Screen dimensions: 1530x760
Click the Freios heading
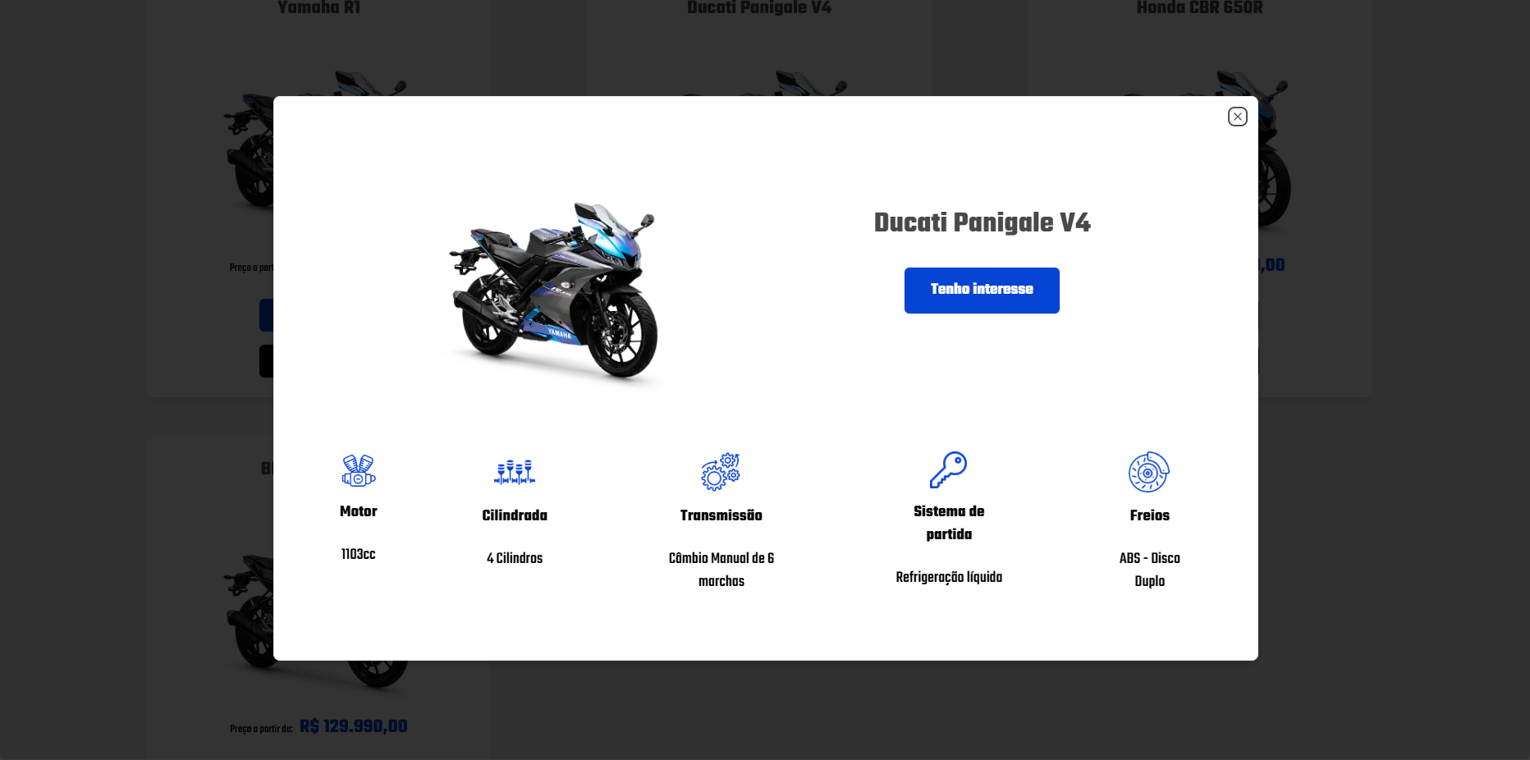1149,515
